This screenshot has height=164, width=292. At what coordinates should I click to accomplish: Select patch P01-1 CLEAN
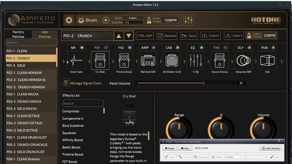click(x=31, y=51)
